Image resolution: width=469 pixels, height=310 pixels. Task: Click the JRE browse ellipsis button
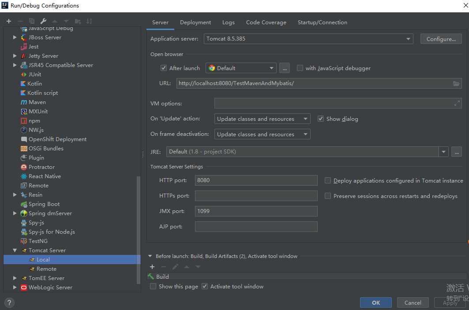[457, 152]
